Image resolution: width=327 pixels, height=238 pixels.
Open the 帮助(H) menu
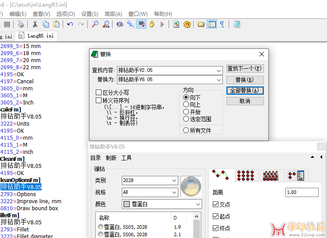pyautogui.click(x=163, y=14)
